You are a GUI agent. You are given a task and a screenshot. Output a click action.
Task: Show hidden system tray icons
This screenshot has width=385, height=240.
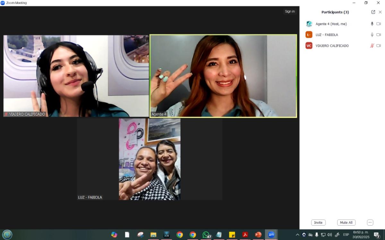click(297, 235)
